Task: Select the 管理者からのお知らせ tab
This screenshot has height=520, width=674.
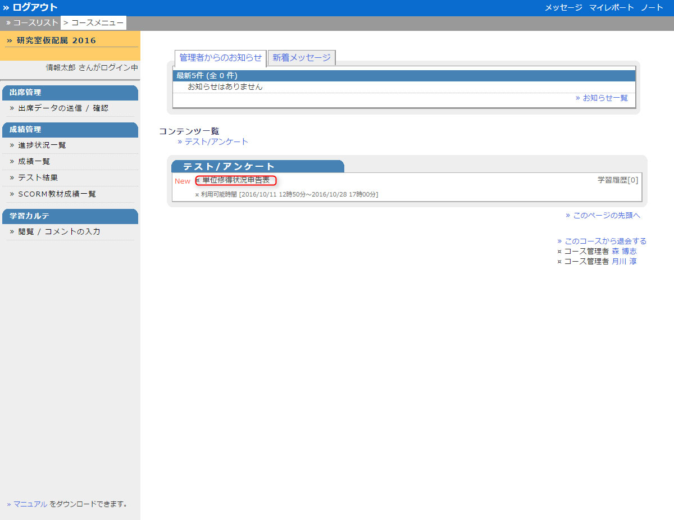Action: (x=220, y=58)
